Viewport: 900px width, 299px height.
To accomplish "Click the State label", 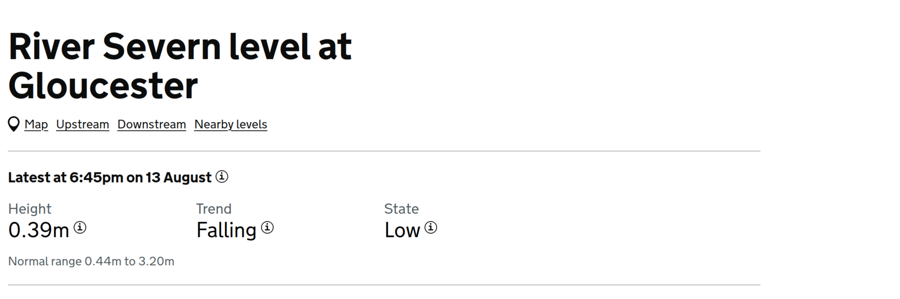I will tap(401, 208).
